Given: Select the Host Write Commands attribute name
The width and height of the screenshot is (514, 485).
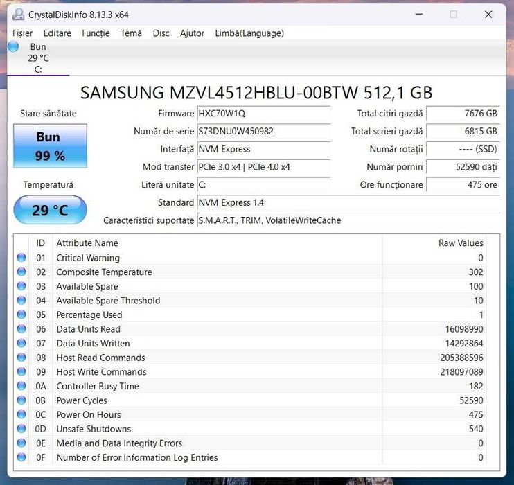Looking at the screenshot, I should tap(101, 372).
